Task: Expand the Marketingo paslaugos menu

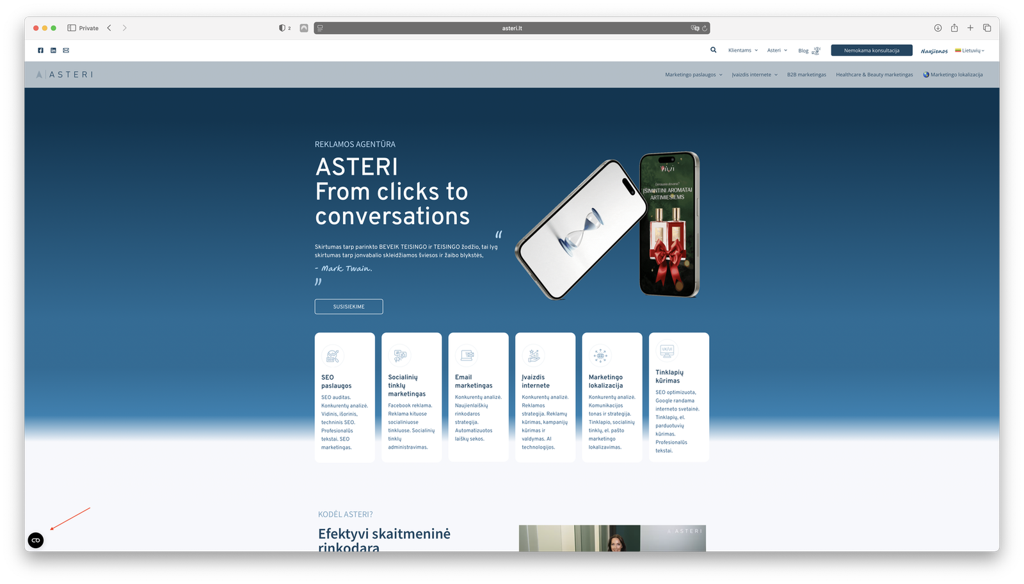Action: click(x=694, y=75)
